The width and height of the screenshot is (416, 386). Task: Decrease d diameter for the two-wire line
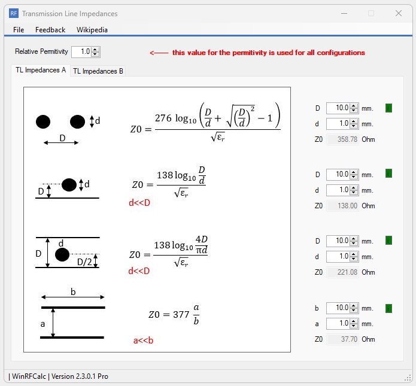click(354, 126)
